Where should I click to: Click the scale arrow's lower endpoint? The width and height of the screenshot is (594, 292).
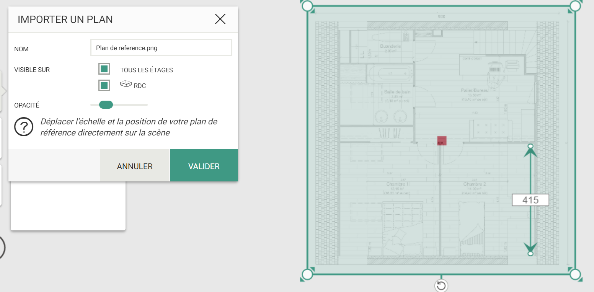coord(530,253)
